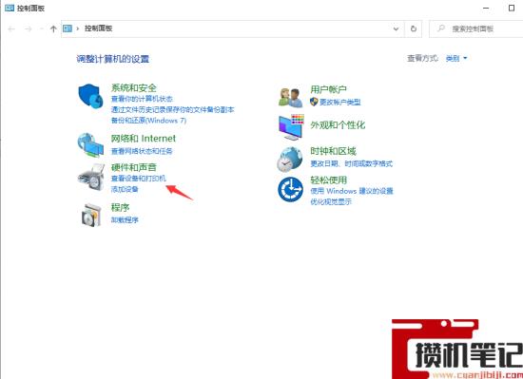The width and height of the screenshot is (523, 379).
Task: Open the System and Security shield icon
Action: (x=90, y=96)
